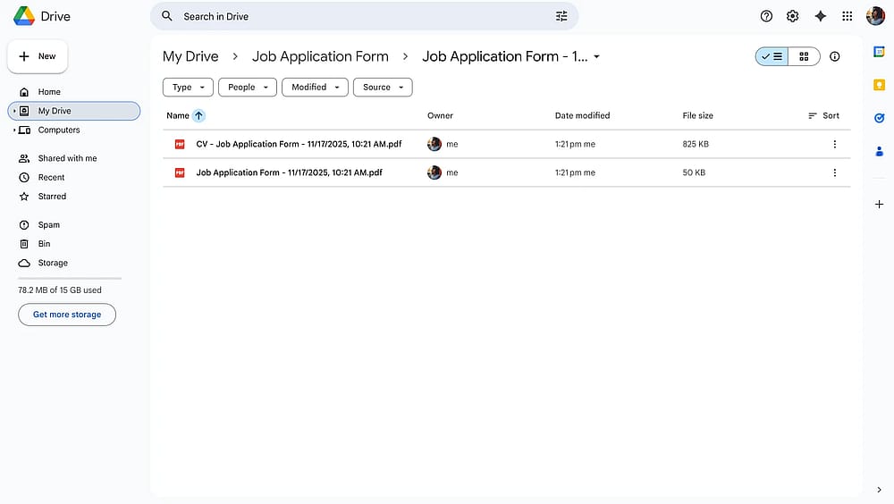Launch the Gemini sparkle icon
Viewport: 894px width, 504px height.
(820, 16)
